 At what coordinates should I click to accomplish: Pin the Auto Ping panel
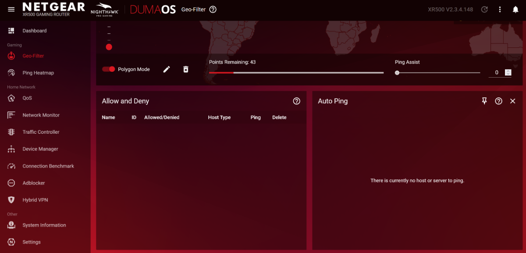(484, 101)
